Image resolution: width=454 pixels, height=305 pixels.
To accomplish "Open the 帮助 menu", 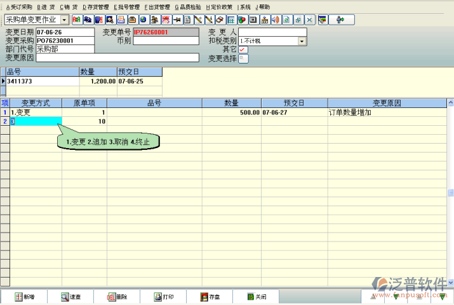I will tap(262, 7).
